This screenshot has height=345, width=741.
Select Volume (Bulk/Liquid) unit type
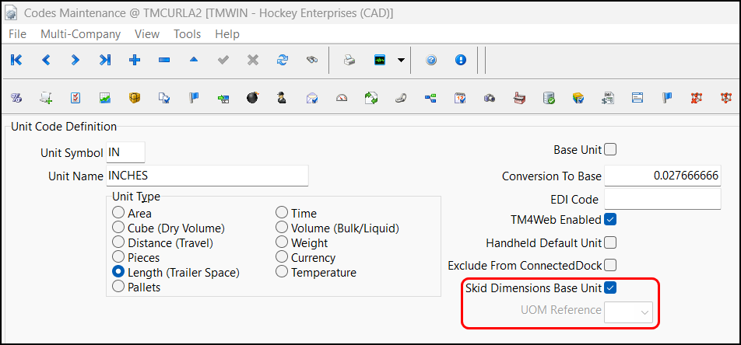tap(282, 228)
